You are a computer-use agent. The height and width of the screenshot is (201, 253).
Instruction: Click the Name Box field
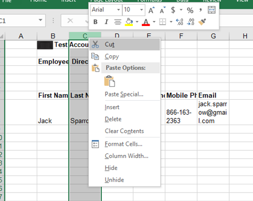tap(19, 20)
